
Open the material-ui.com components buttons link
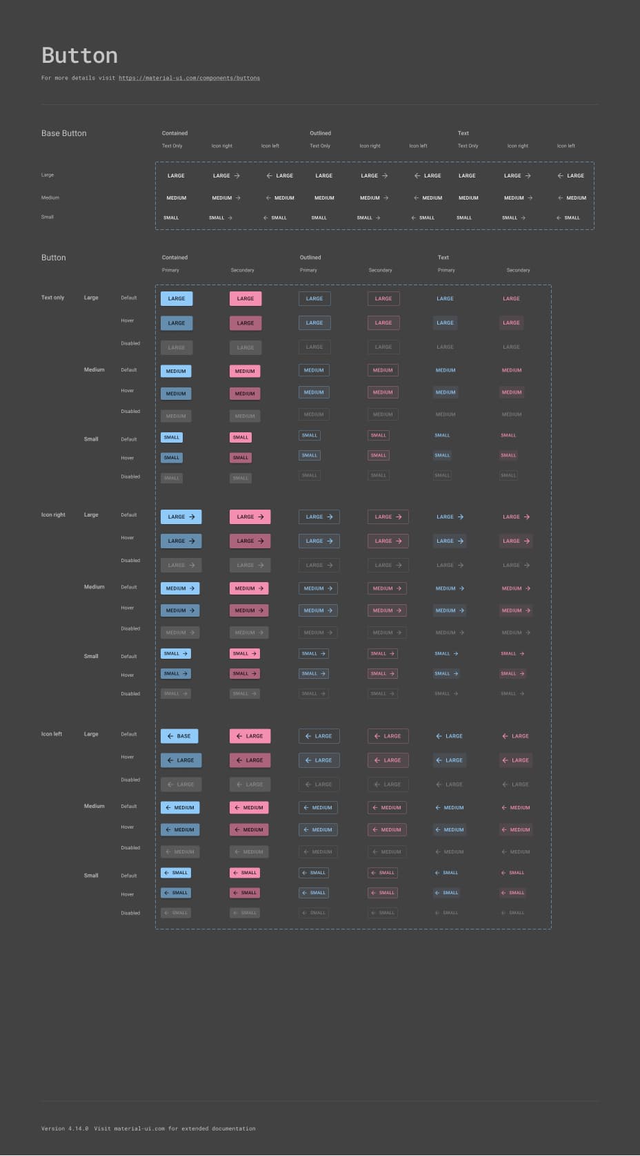(189, 78)
